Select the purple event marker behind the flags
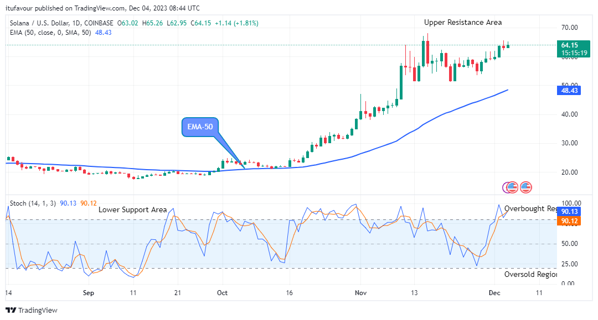The width and height of the screenshot is (598, 320). (x=506, y=187)
